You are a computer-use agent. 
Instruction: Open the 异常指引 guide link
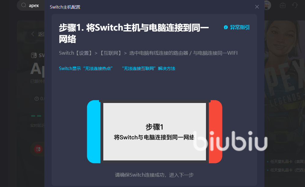click(x=240, y=28)
